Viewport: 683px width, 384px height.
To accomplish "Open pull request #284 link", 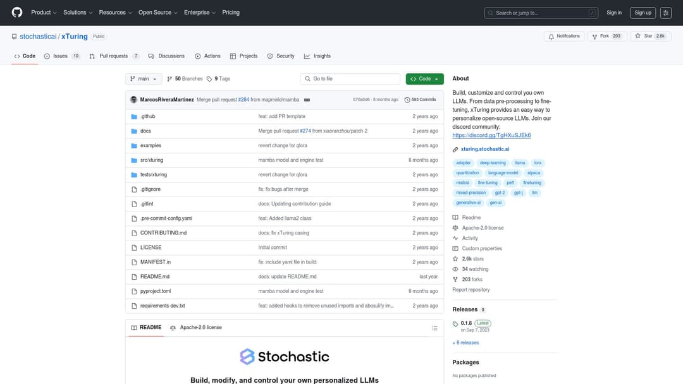I will 243,100.
